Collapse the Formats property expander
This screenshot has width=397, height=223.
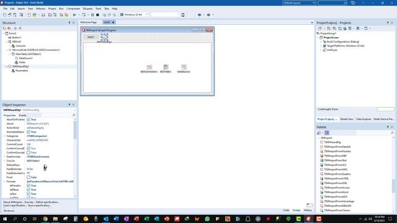pos(4,181)
